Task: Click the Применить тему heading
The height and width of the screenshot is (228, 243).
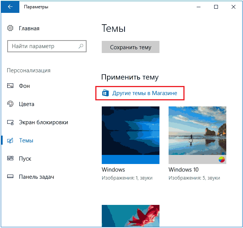Action: click(130, 77)
